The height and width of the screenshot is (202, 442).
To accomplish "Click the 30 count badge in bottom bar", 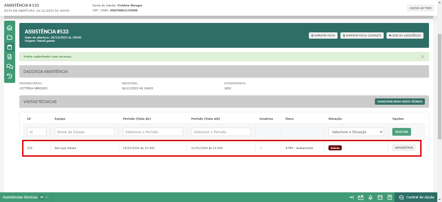I will (42, 197).
